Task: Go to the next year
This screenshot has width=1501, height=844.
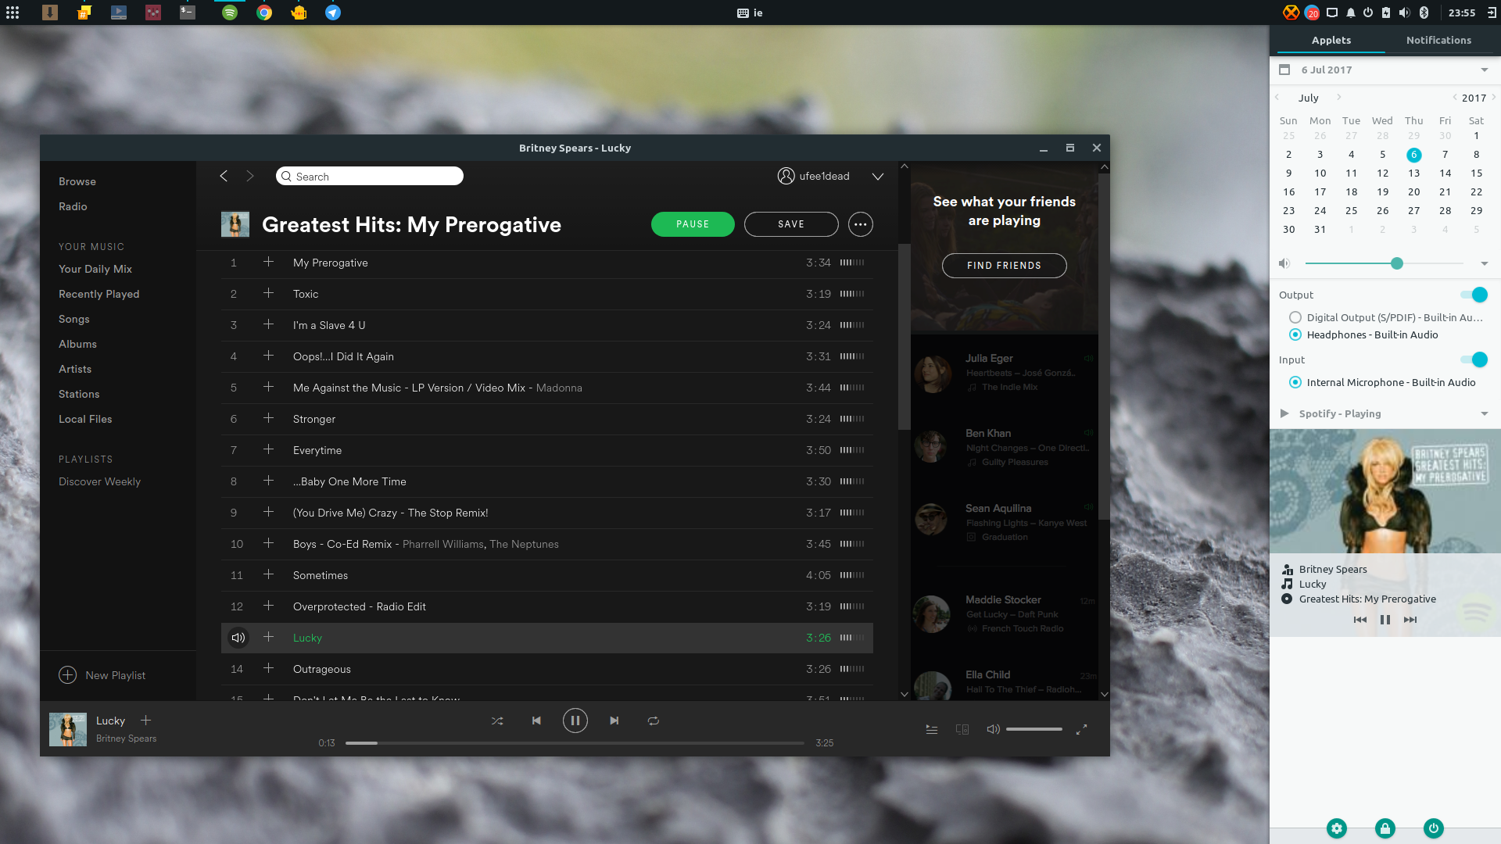Action: point(1494,98)
